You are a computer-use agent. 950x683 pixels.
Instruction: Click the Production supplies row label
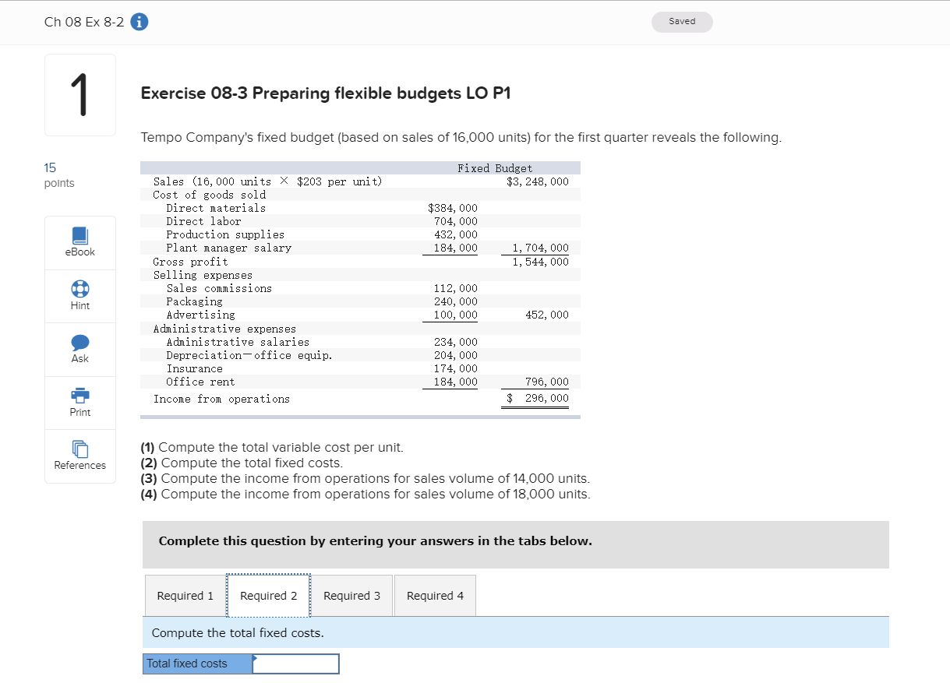point(225,234)
